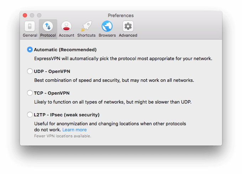Image resolution: width=242 pixels, height=174 pixels.
Task: Open the Advanced gear icon
Action: click(x=128, y=26)
